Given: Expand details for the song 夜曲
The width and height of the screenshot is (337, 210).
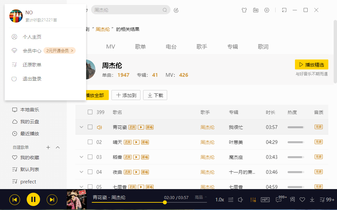Looking at the screenshot, I should [x=81, y=172].
